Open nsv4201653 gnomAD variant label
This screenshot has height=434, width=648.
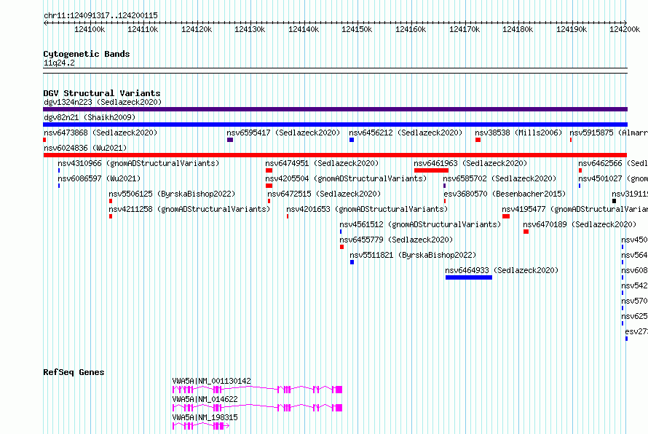pyautogui.click(x=367, y=209)
